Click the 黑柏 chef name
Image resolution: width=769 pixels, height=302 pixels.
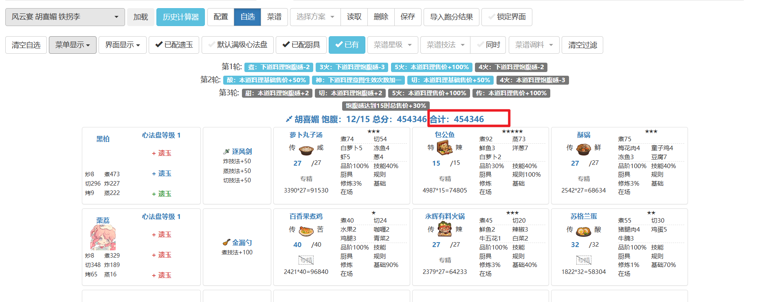103,139
